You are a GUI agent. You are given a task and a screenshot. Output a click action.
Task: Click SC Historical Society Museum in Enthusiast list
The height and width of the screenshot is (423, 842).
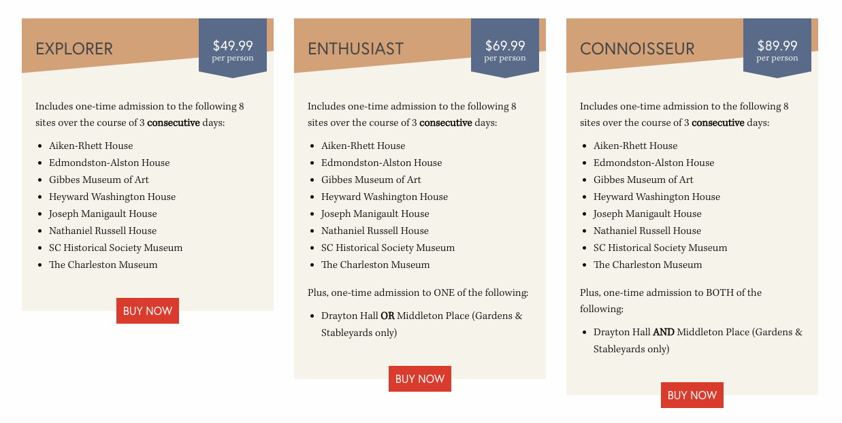(x=388, y=248)
